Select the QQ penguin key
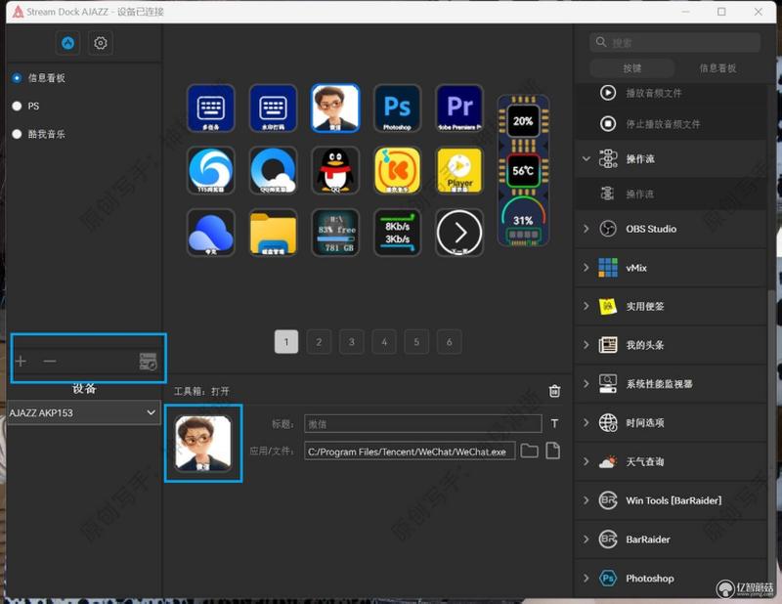 [335, 170]
